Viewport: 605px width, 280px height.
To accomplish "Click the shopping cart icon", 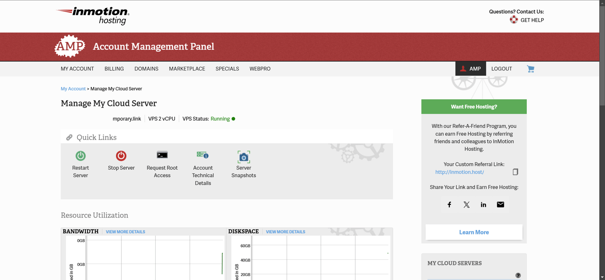I will [530, 69].
